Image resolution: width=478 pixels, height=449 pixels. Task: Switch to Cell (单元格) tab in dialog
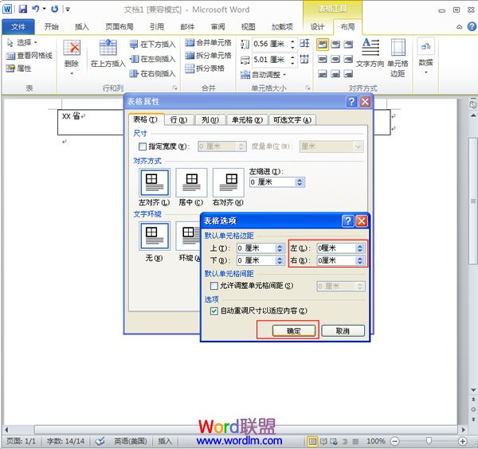click(247, 120)
